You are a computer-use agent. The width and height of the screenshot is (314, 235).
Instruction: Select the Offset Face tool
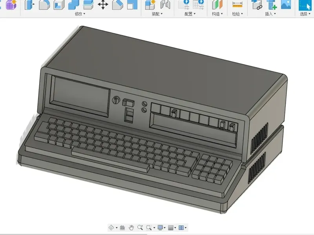tap(88, 5)
